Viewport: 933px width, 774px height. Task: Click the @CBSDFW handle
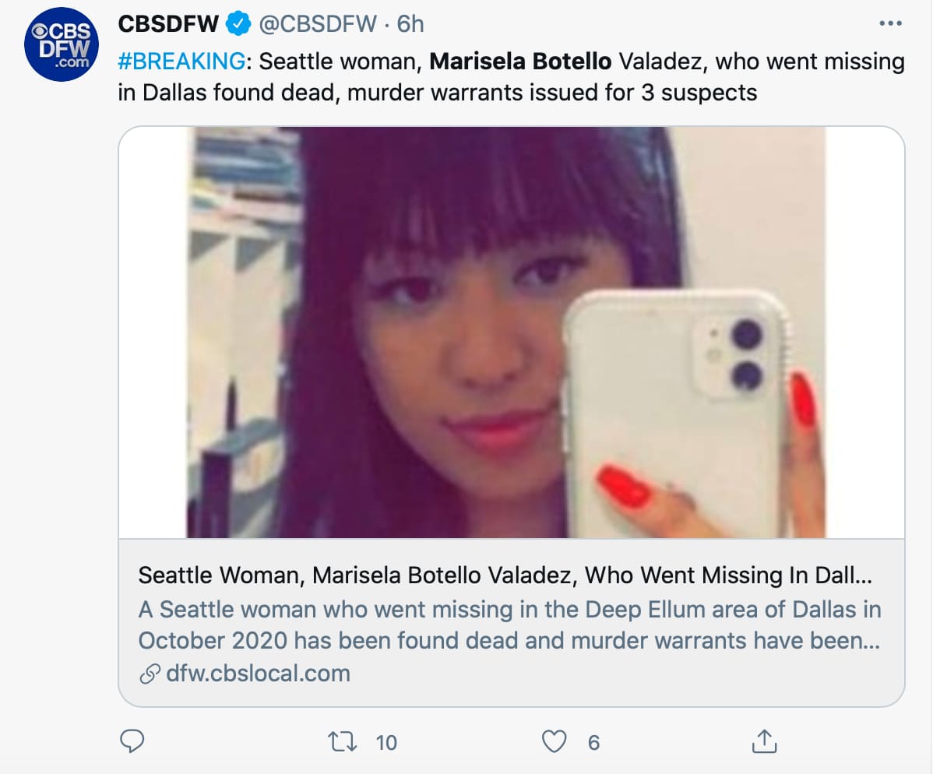pos(319,25)
